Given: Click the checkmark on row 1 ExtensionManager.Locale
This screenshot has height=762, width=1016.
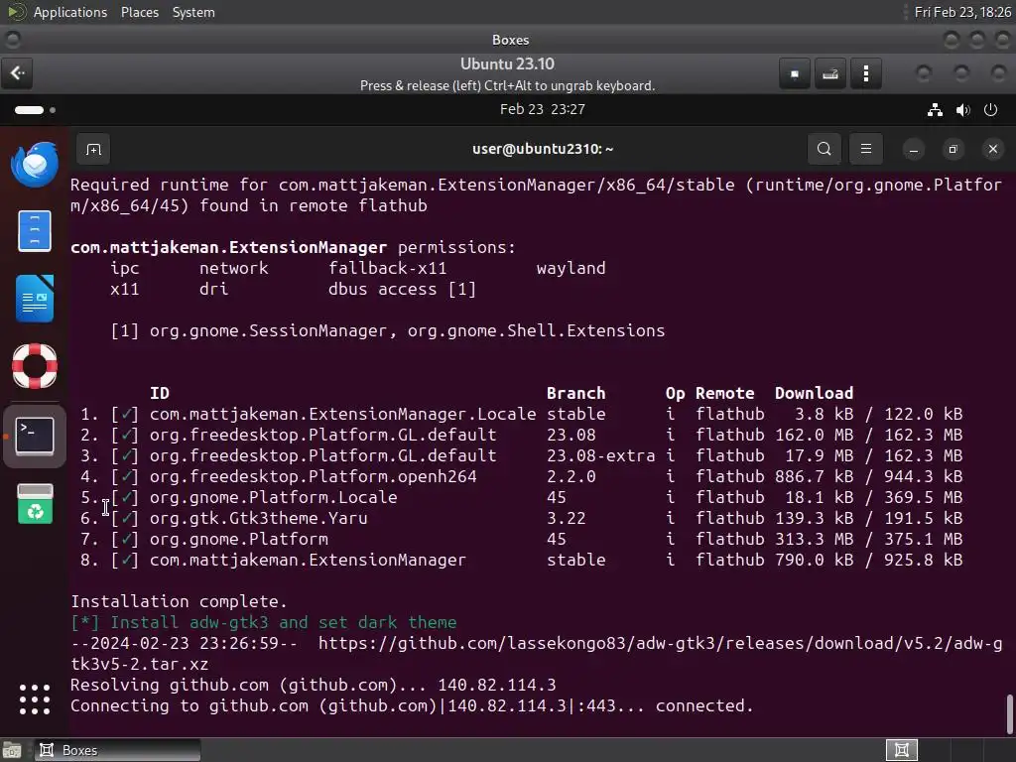Looking at the screenshot, I should tap(125, 414).
